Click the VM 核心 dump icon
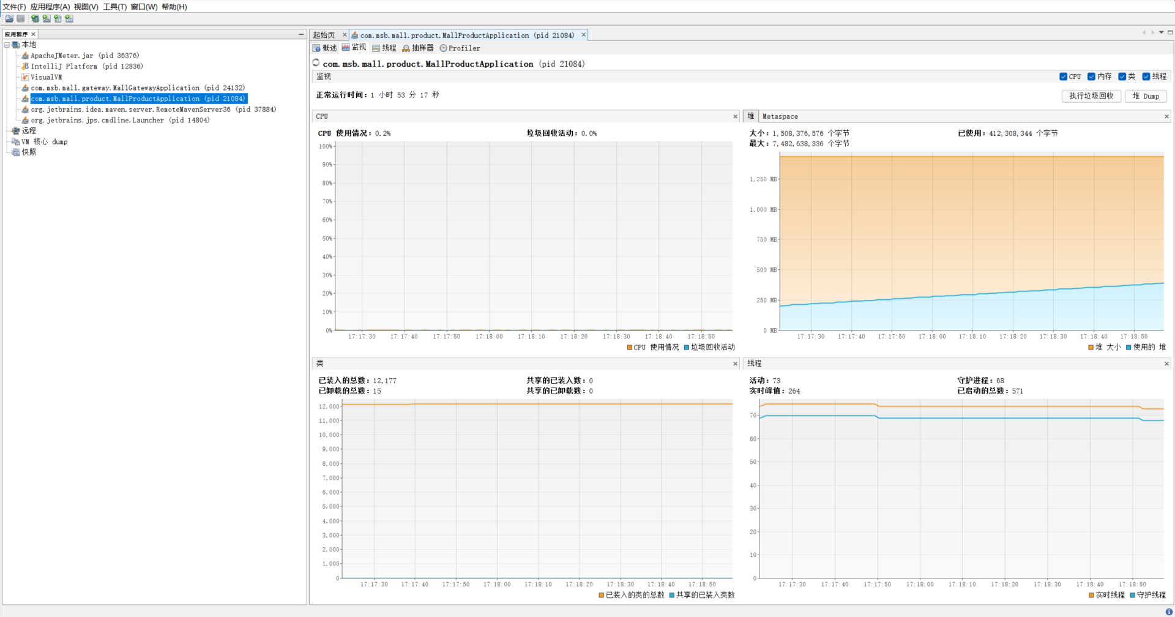1175x617 pixels. point(16,141)
